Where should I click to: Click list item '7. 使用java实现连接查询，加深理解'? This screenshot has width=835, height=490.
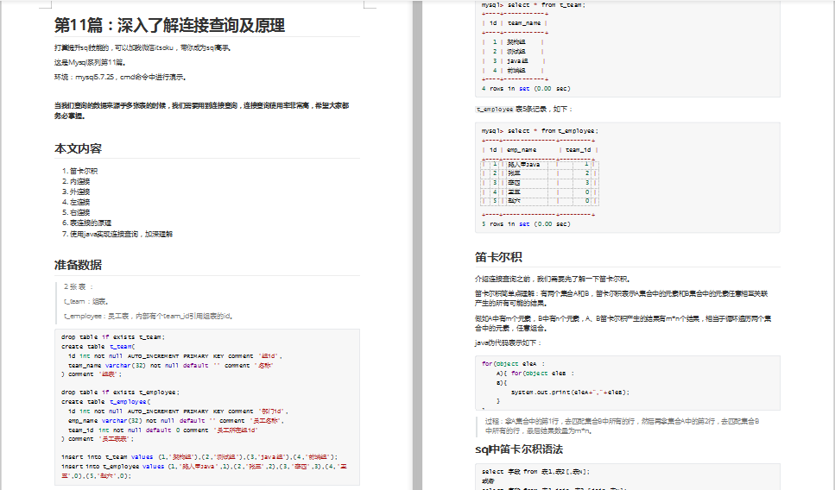(x=117, y=234)
